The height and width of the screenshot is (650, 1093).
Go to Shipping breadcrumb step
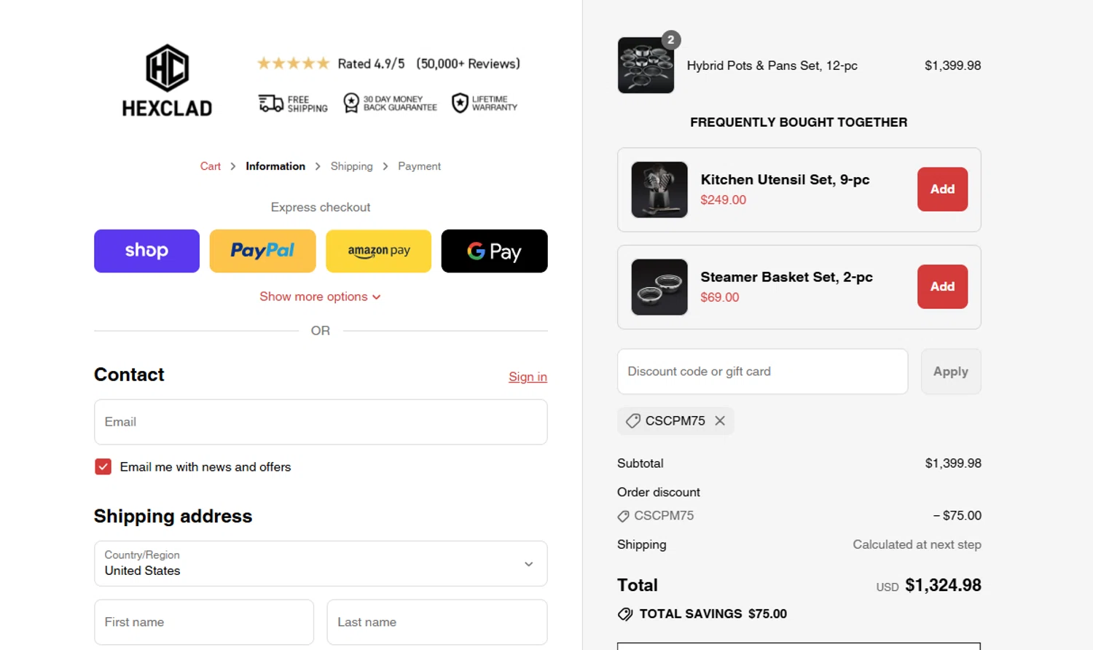point(351,166)
